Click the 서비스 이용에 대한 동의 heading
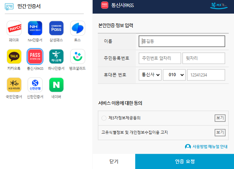The width and height of the screenshot is (234, 169). pos(120,103)
